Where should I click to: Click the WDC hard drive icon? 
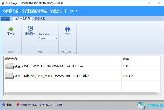pyautogui.click(x=9, y=66)
